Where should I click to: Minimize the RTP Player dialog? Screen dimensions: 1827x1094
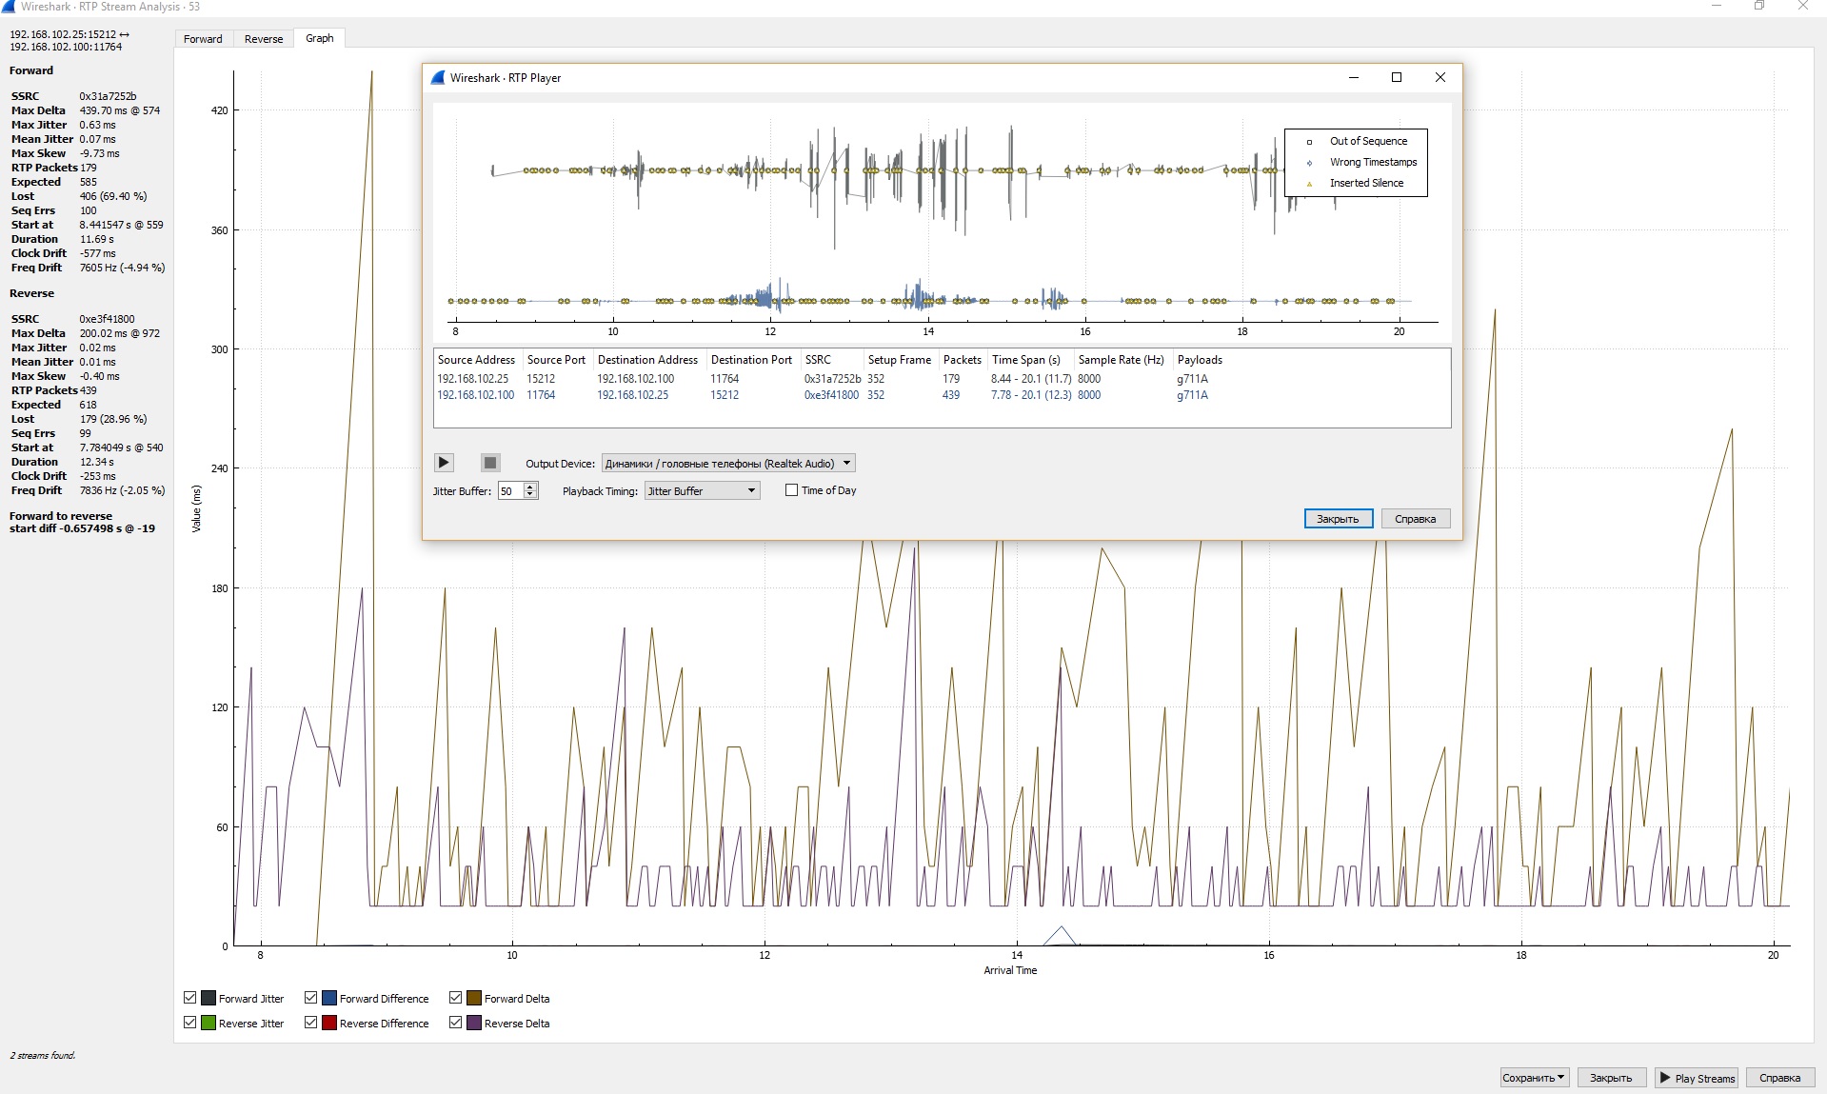tap(1353, 78)
